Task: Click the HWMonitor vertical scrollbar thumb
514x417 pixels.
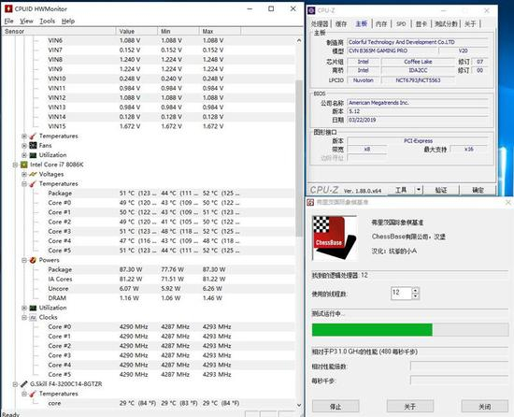Action: click(299, 157)
